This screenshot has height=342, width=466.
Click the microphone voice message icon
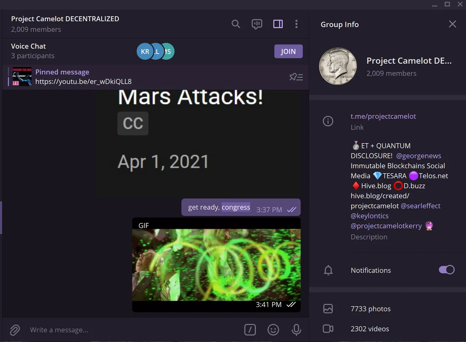[296, 330]
